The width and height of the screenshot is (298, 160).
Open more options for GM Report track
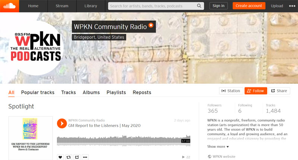tap(85, 157)
